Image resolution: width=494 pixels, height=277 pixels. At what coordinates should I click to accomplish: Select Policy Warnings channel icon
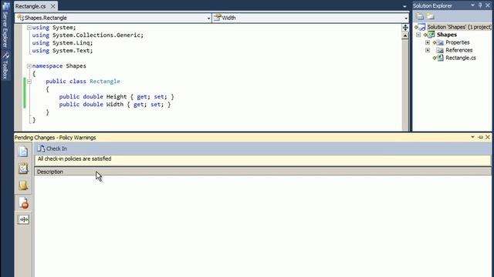click(x=23, y=203)
